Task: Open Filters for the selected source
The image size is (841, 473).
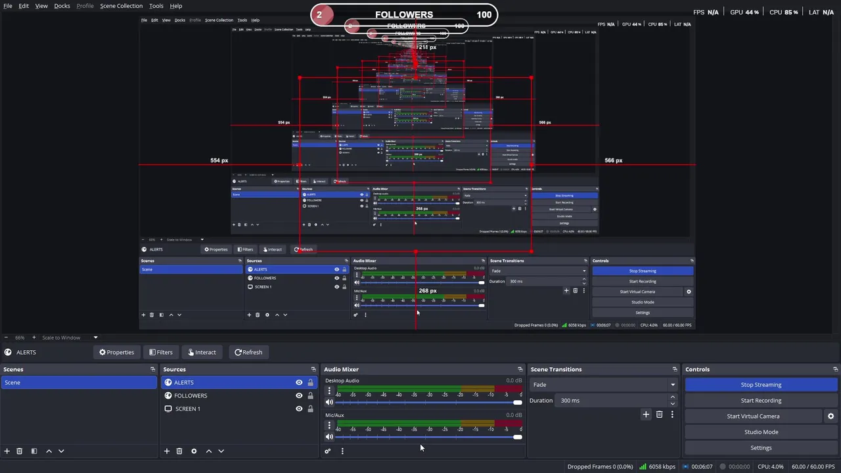Action: click(x=161, y=352)
